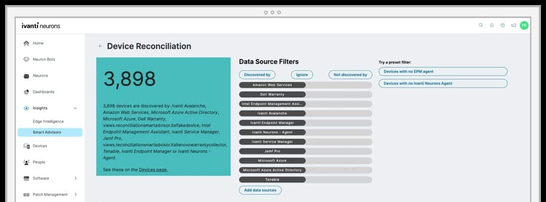Open notifications bell icon
546x202 pixels.
click(492, 25)
